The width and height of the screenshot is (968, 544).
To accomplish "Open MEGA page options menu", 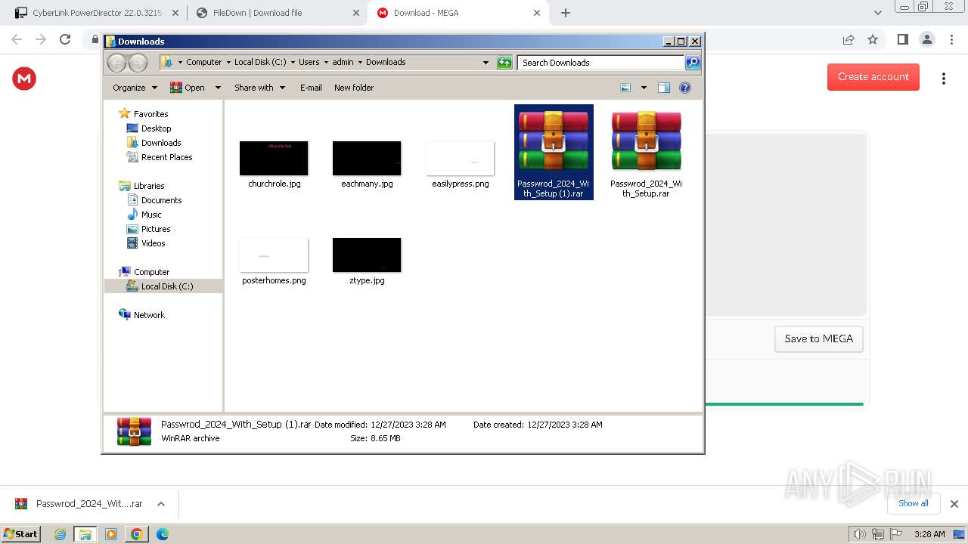I will (944, 78).
